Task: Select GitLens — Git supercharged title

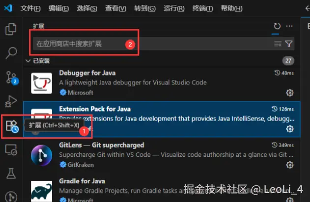Action: [x=102, y=145]
